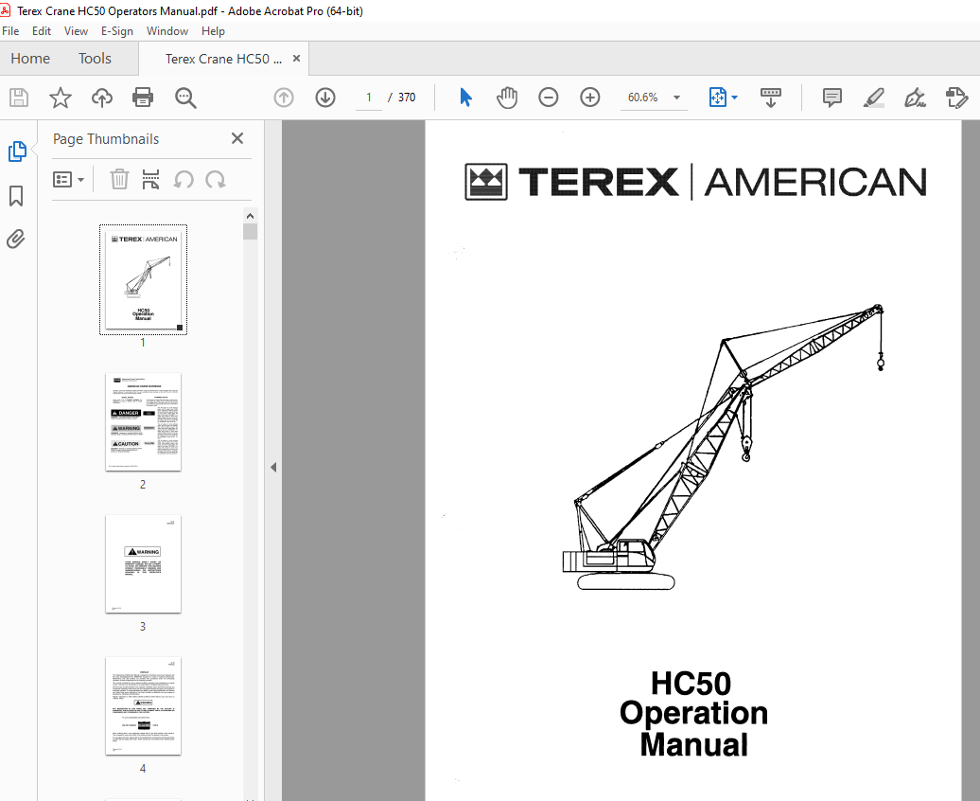The width and height of the screenshot is (980, 801).
Task: Switch to the Tools tab
Action: click(95, 59)
